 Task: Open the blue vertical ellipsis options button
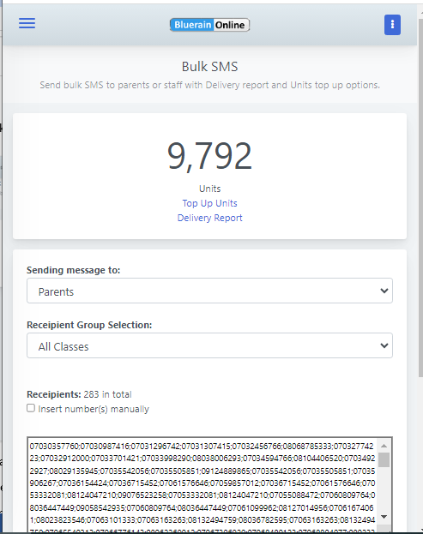392,25
